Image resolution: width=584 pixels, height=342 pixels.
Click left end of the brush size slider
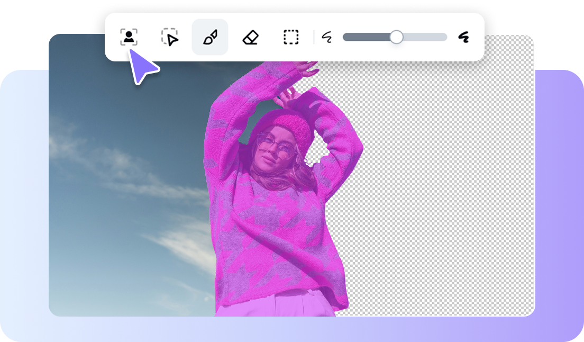348,37
